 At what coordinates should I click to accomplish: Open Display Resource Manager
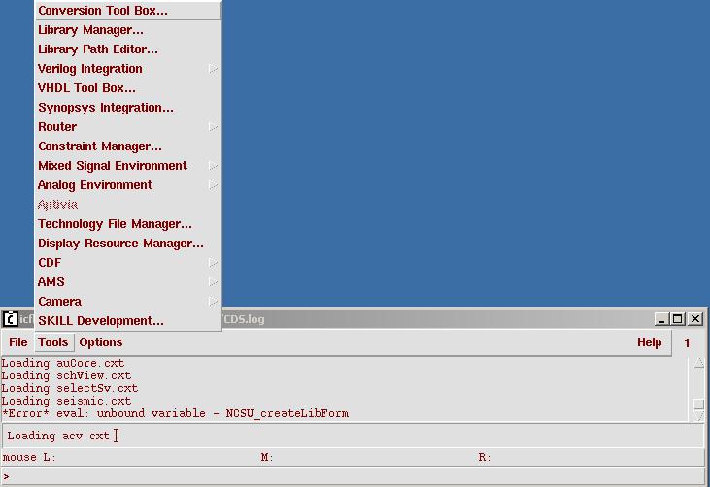coord(120,243)
